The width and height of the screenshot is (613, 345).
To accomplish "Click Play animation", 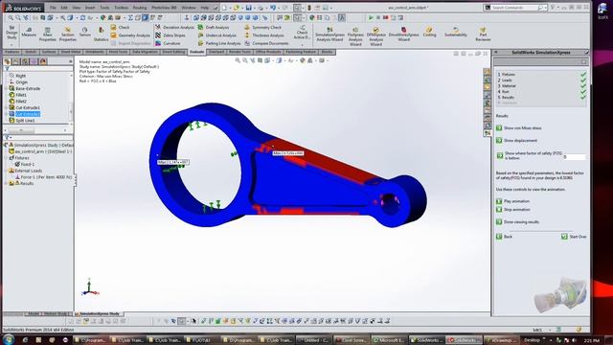I will 513,201.
